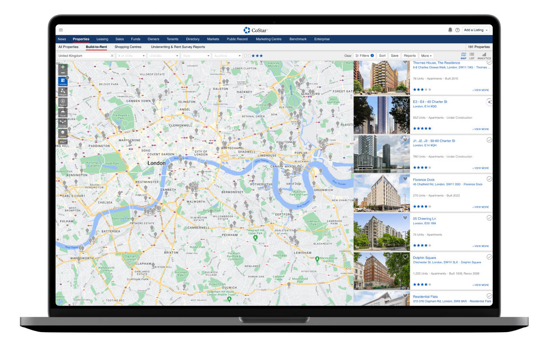Favorite the 25 Cheering Ln listing

tap(405, 218)
